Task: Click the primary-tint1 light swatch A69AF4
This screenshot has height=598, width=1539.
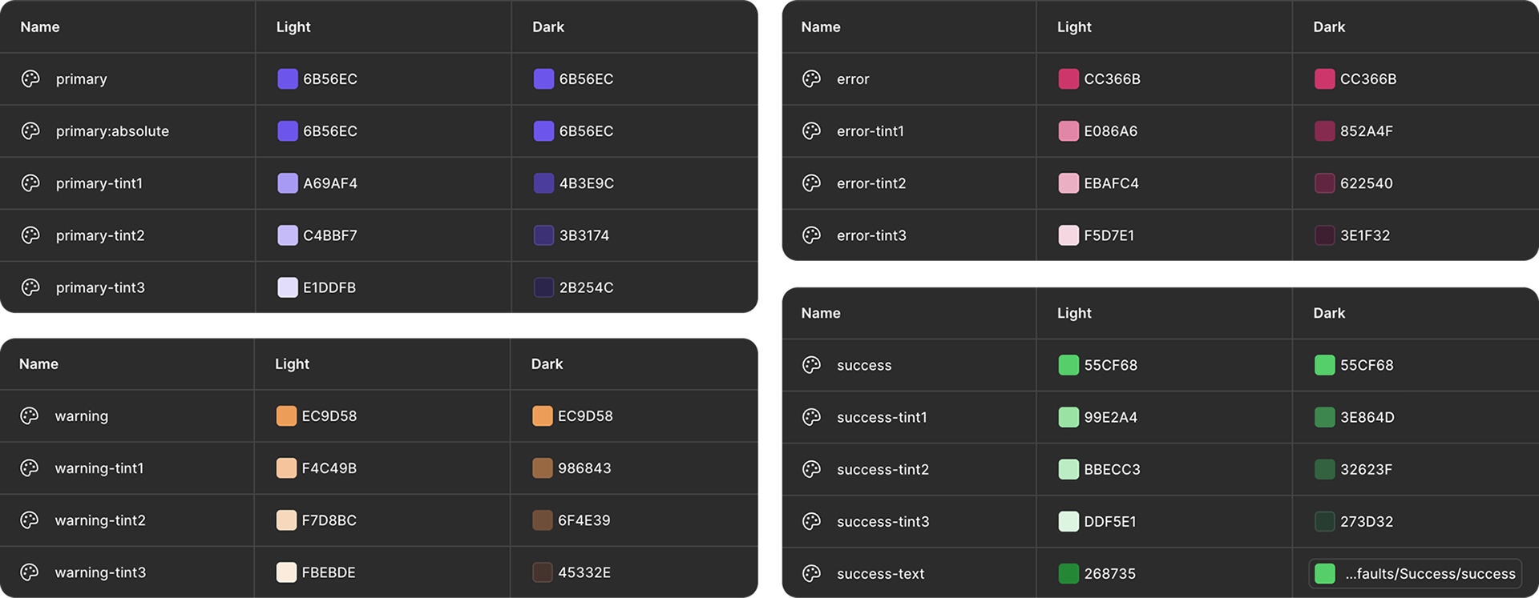Action: pos(288,183)
